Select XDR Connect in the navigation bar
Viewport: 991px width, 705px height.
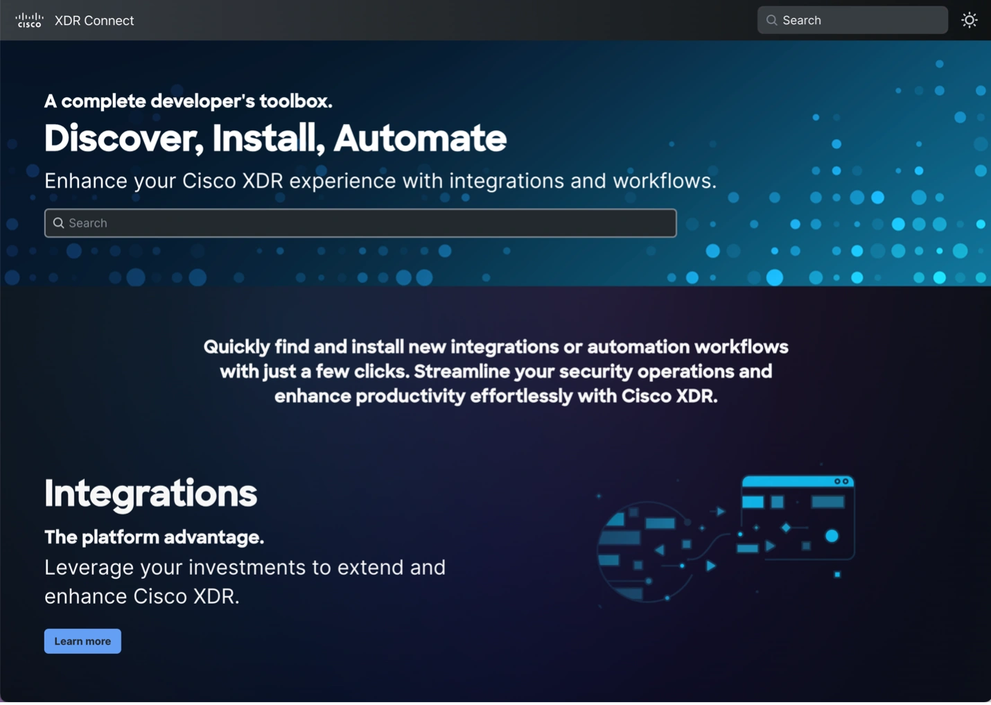(94, 20)
